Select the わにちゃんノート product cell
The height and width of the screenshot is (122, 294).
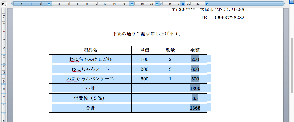point(90,69)
